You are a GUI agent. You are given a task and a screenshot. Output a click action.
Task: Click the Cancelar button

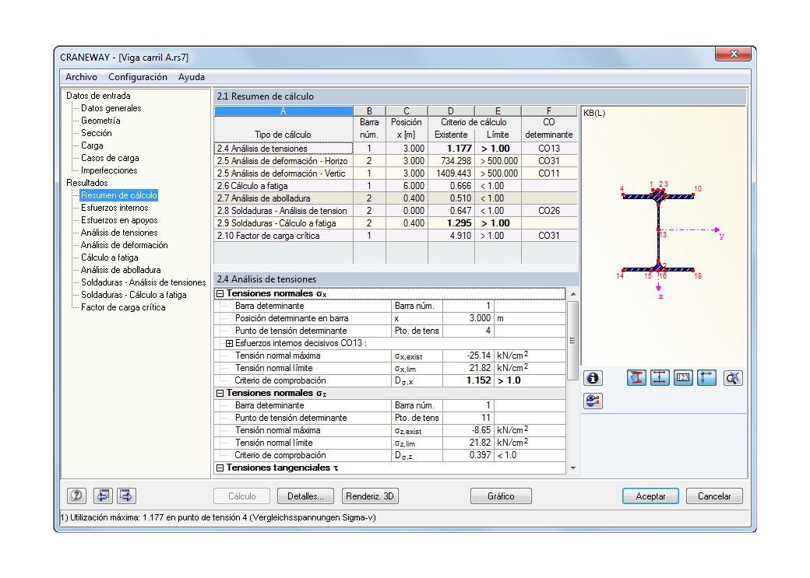pos(714,496)
